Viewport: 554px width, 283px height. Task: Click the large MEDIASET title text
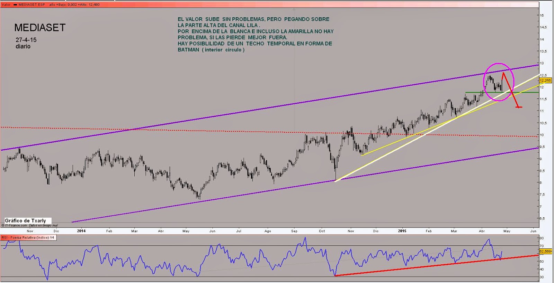(x=40, y=28)
